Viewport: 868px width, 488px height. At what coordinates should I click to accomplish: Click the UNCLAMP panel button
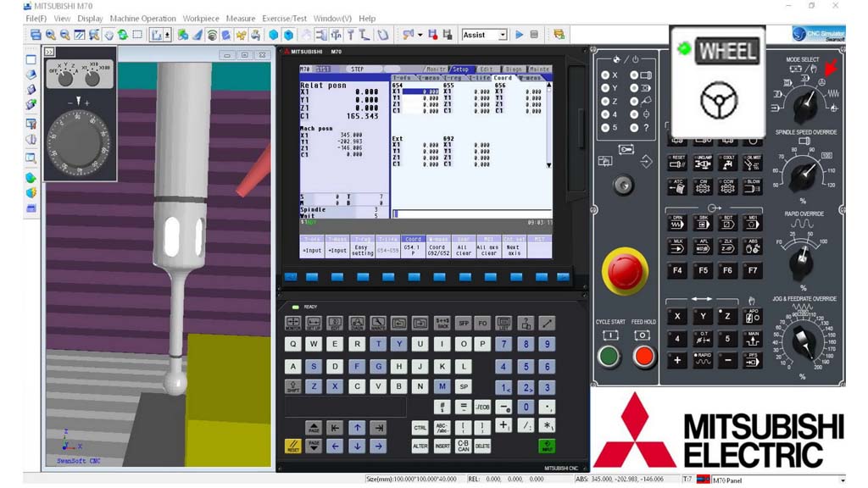[703, 163]
